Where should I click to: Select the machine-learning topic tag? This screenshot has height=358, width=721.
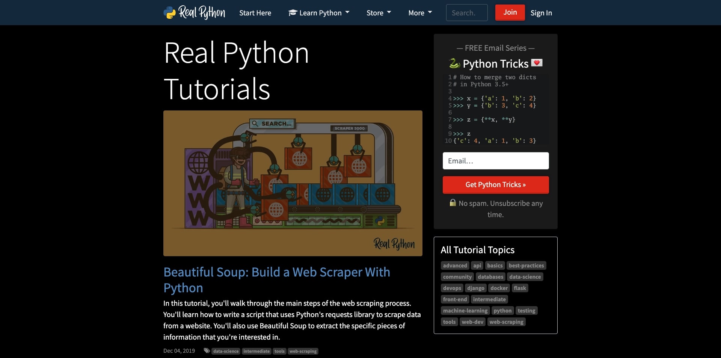point(465,311)
